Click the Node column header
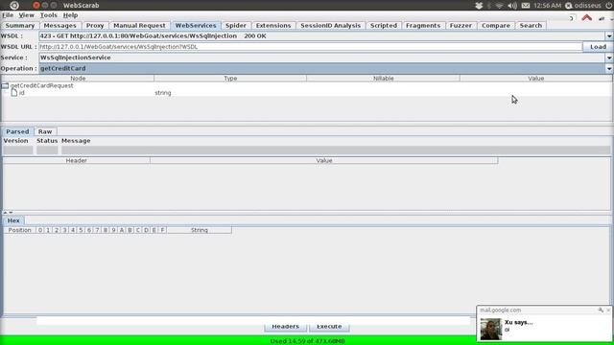This screenshot has width=614, height=345. pyautogui.click(x=78, y=79)
